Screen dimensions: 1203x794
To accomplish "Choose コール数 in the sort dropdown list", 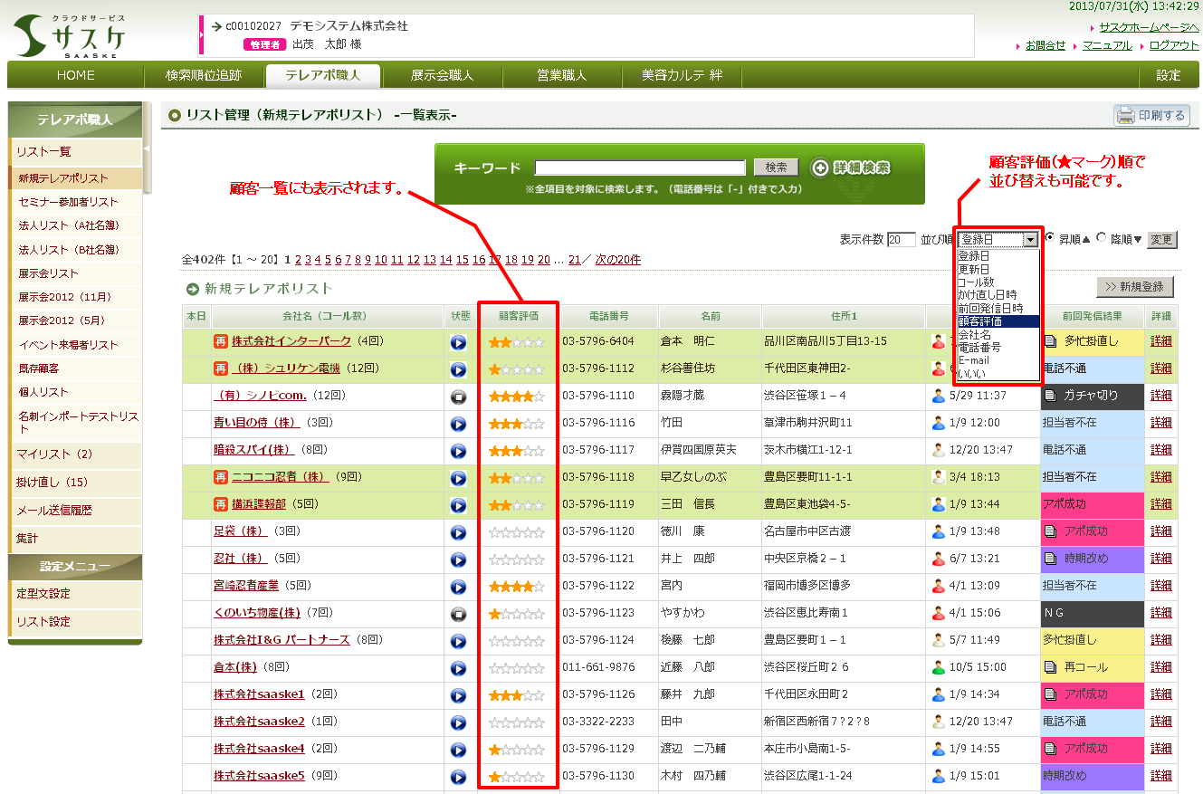I will (976, 282).
